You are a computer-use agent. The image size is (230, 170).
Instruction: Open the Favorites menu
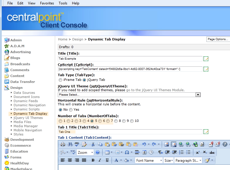pyautogui.click(x=47, y=3)
